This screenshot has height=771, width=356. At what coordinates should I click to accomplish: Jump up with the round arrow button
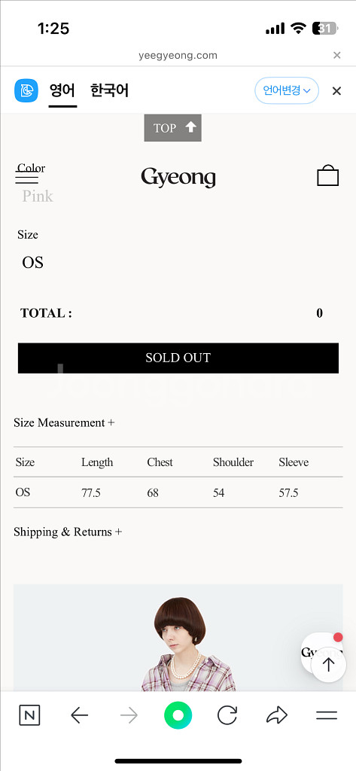coord(328,665)
